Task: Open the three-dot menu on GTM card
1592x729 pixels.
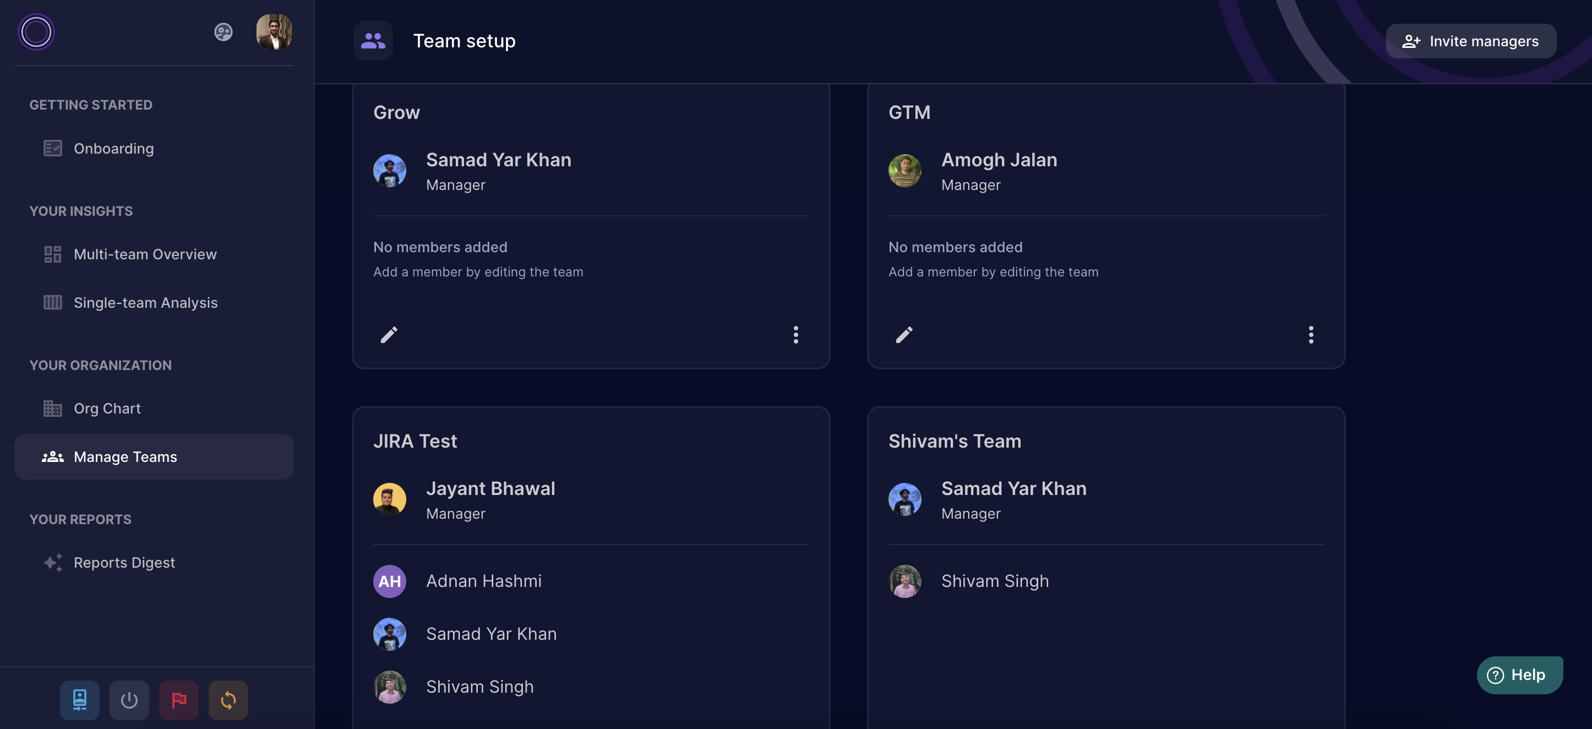Action: tap(1311, 335)
